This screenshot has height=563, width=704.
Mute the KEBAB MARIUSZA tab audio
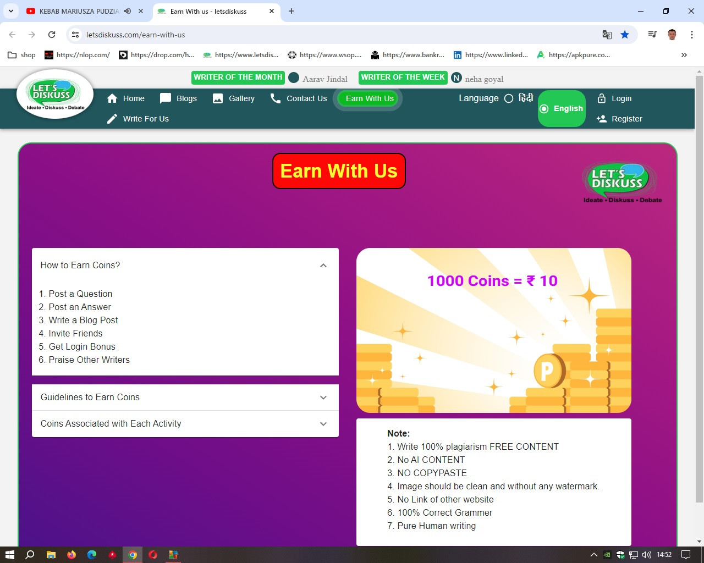[x=128, y=11]
